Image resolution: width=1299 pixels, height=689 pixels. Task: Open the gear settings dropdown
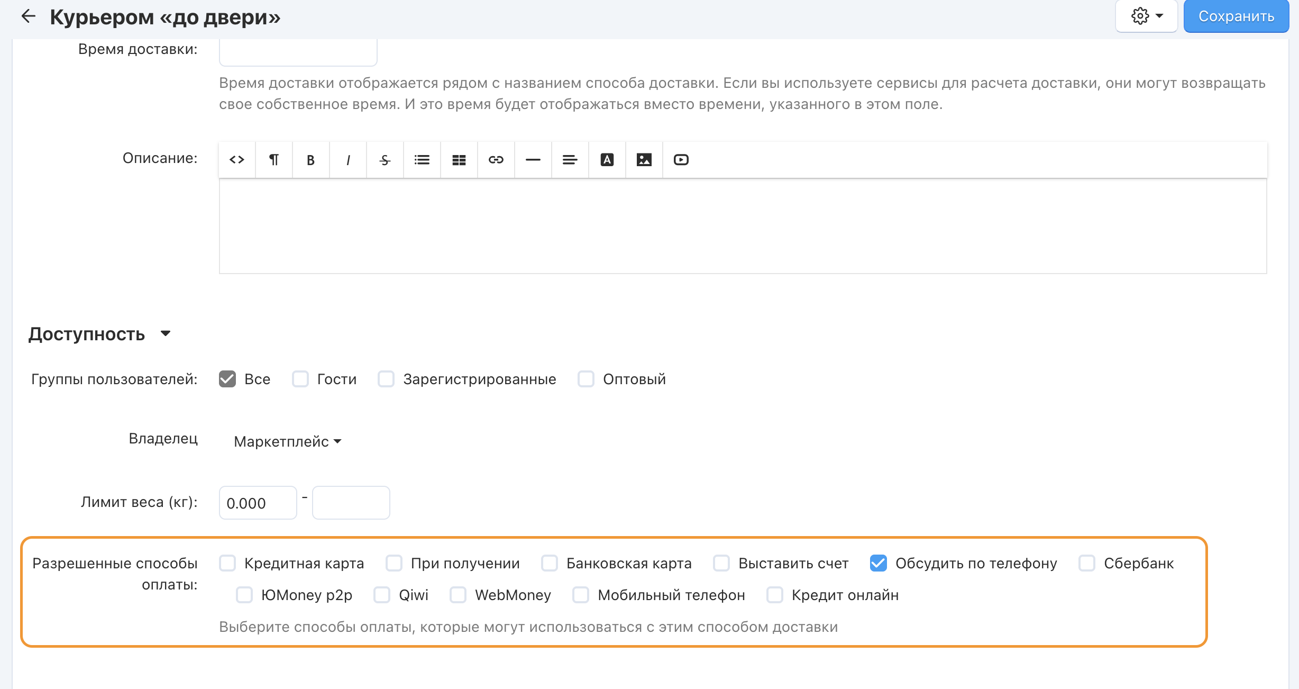click(1146, 16)
